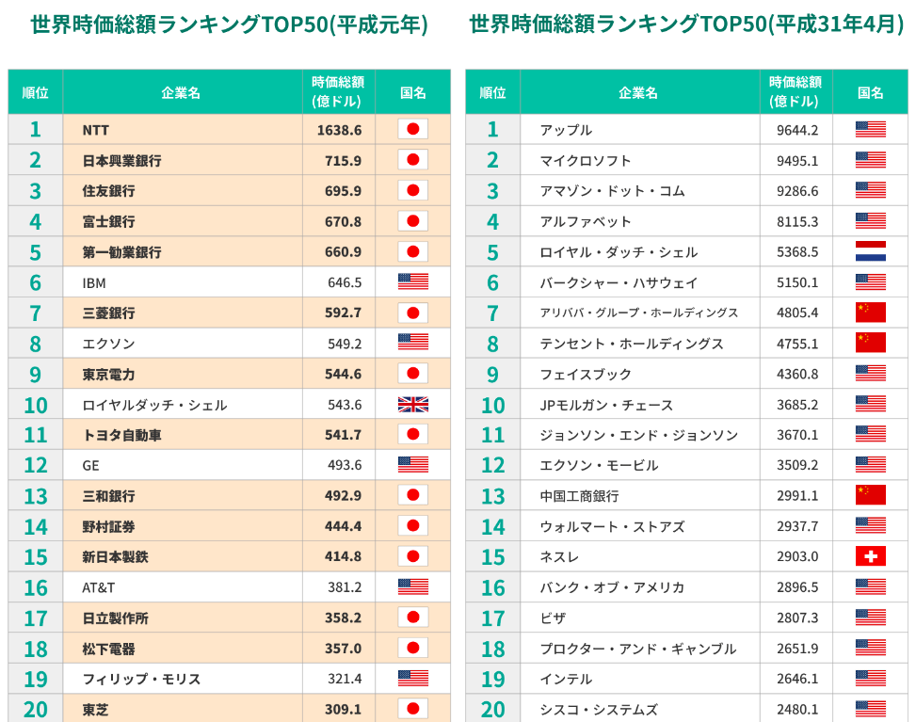
Task: Click company name 富士銀行
Action: pyautogui.click(x=108, y=221)
